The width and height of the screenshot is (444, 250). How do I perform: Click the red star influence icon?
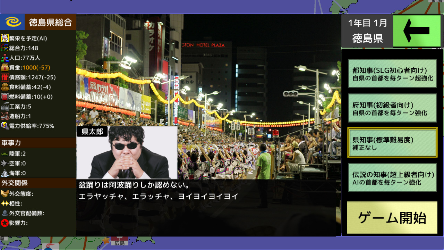pos(5,223)
